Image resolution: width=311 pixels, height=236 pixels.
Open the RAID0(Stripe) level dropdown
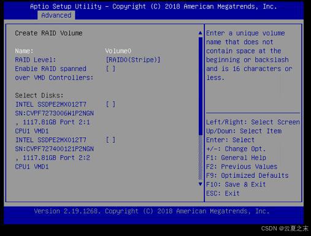133,60
